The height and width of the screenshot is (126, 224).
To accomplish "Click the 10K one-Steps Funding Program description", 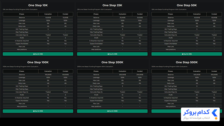I will point(20,10).
